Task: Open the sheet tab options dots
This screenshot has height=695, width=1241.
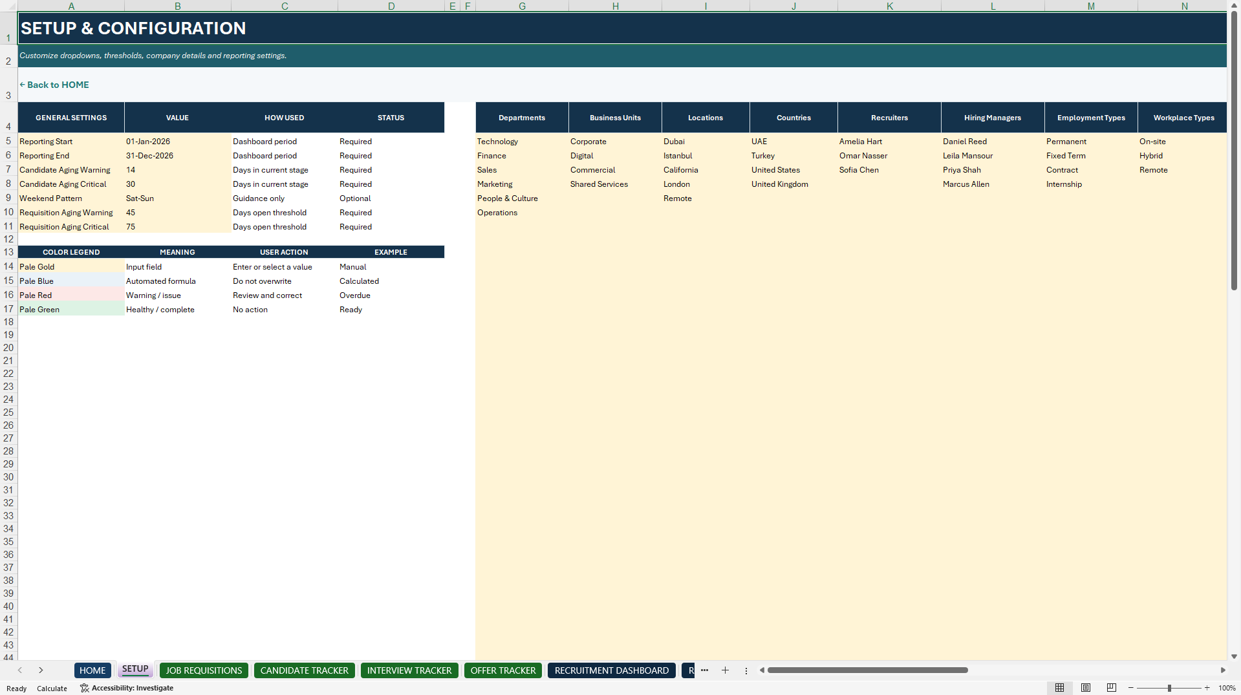Action: click(x=746, y=670)
